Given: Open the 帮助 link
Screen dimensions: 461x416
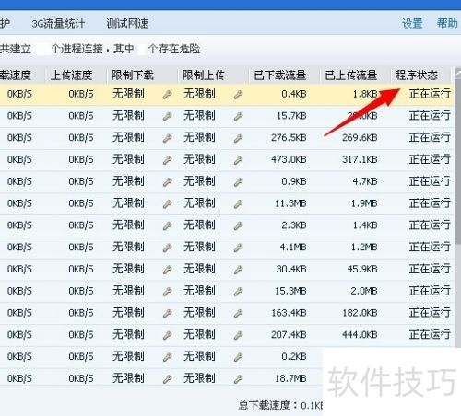Looking at the screenshot, I should [447, 23].
